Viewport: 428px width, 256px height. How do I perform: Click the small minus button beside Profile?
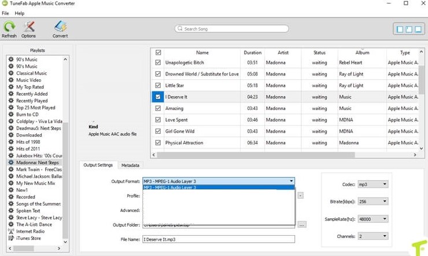point(300,196)
